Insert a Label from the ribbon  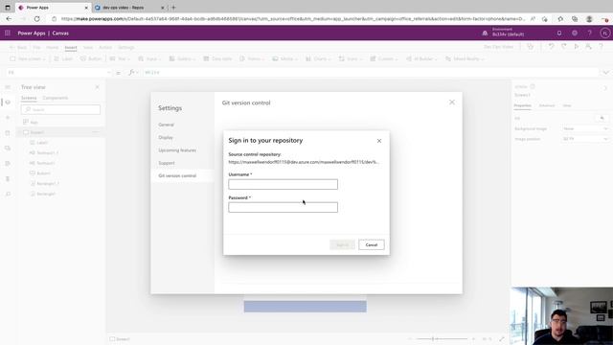[63, 58]
